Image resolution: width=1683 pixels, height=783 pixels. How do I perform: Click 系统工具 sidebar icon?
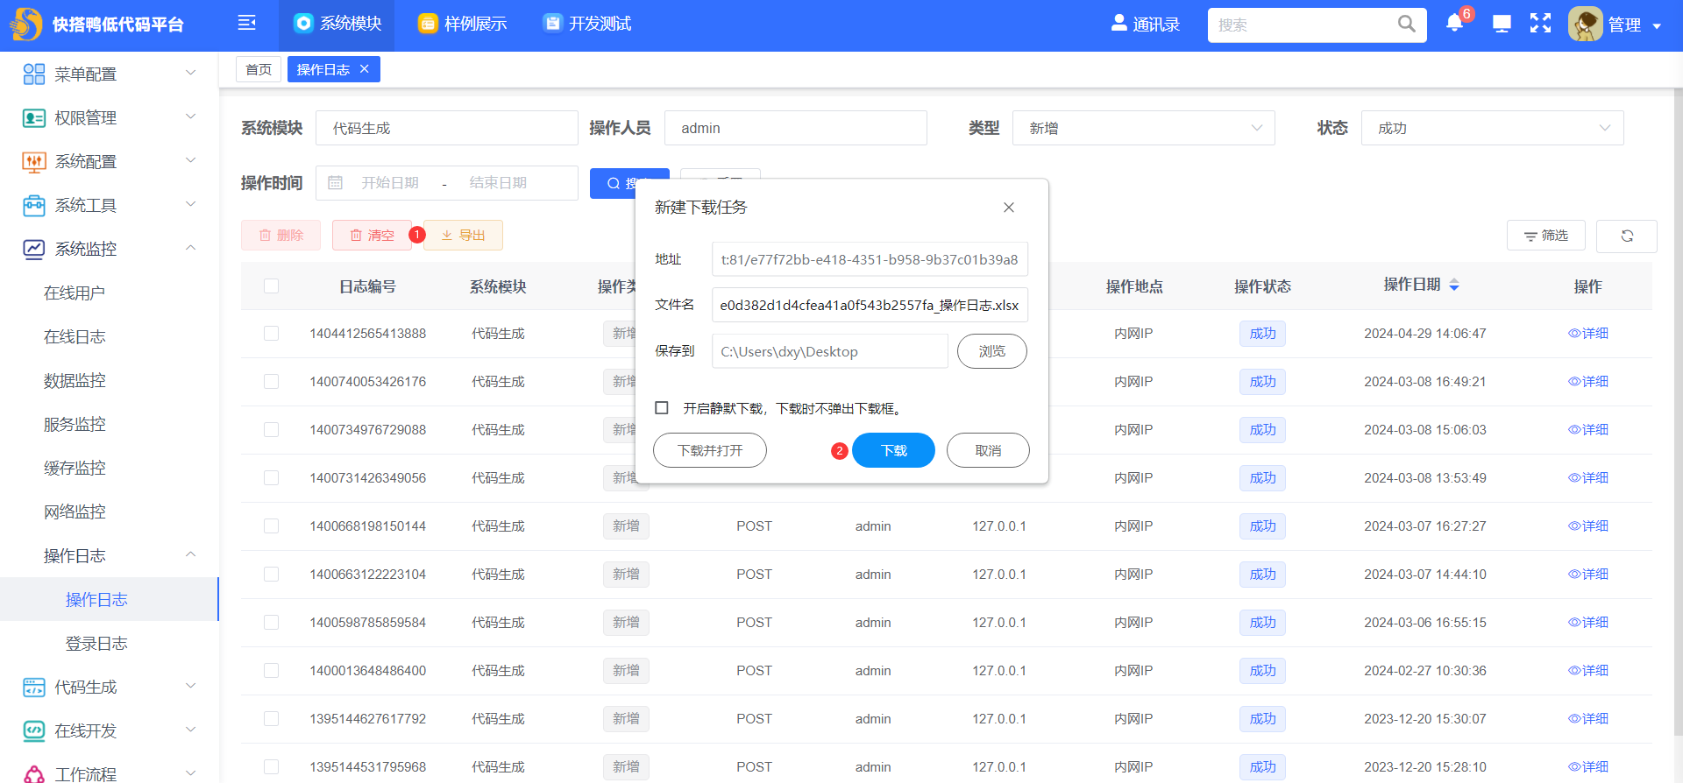[x=34, y=206]
